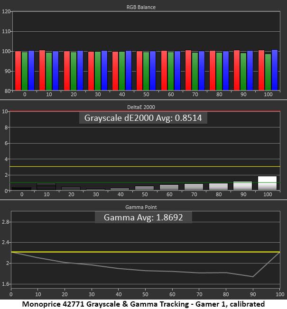
Task: Click the DeltaE bar at 10
Action: (x=46, y=187)
